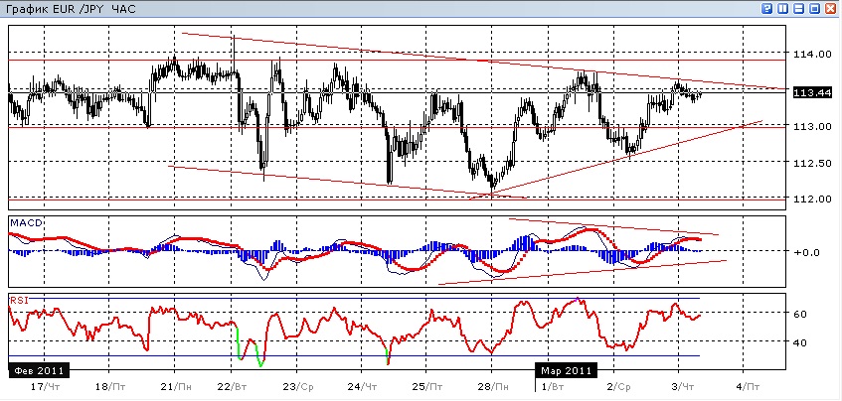The width and height of the screenshot is (842, 401).
Task: Select the date label 28/Пн
Action: pos(492,386)
